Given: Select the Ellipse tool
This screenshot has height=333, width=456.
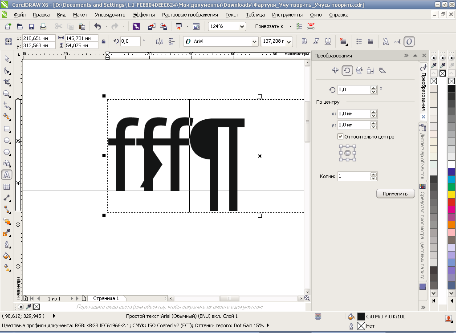Looking at the screenshot, I should tap(7, 140).
